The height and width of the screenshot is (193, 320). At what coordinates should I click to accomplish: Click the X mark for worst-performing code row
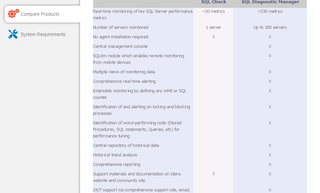pyautogui.click(x=270, y=123)
